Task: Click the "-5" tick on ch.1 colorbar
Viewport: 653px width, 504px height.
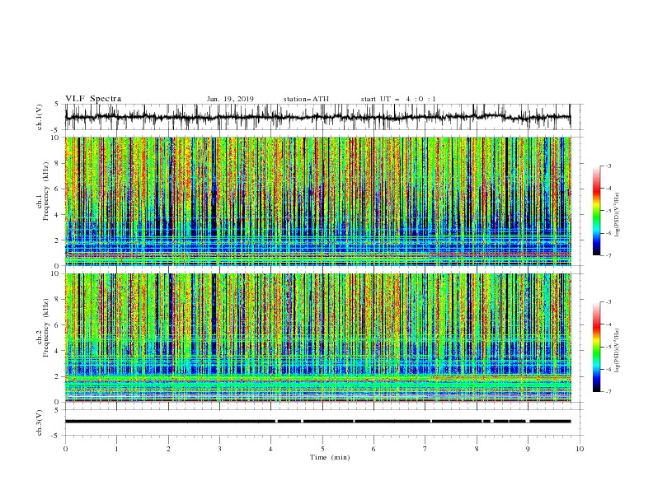Action: (x=608, y=211)
